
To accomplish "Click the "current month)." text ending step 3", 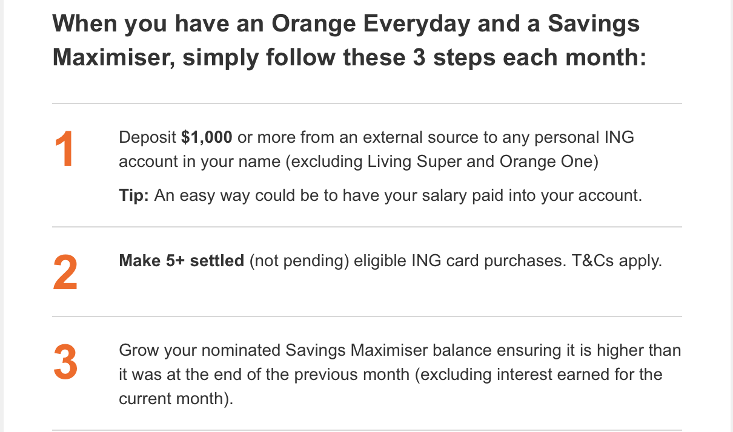I will (176, 399).
